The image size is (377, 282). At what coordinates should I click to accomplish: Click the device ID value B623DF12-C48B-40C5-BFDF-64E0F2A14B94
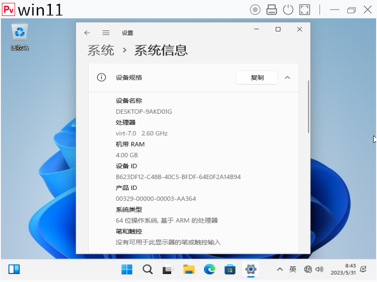coord(178,177)
